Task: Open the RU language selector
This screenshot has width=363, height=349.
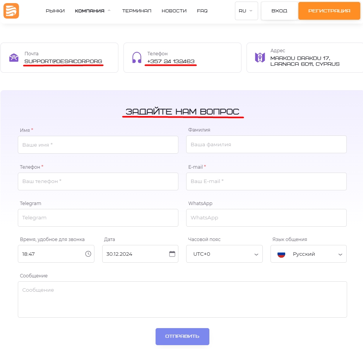Action: (246, 11)
